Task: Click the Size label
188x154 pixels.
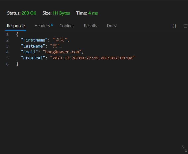Action: click(x=47, y=13)
